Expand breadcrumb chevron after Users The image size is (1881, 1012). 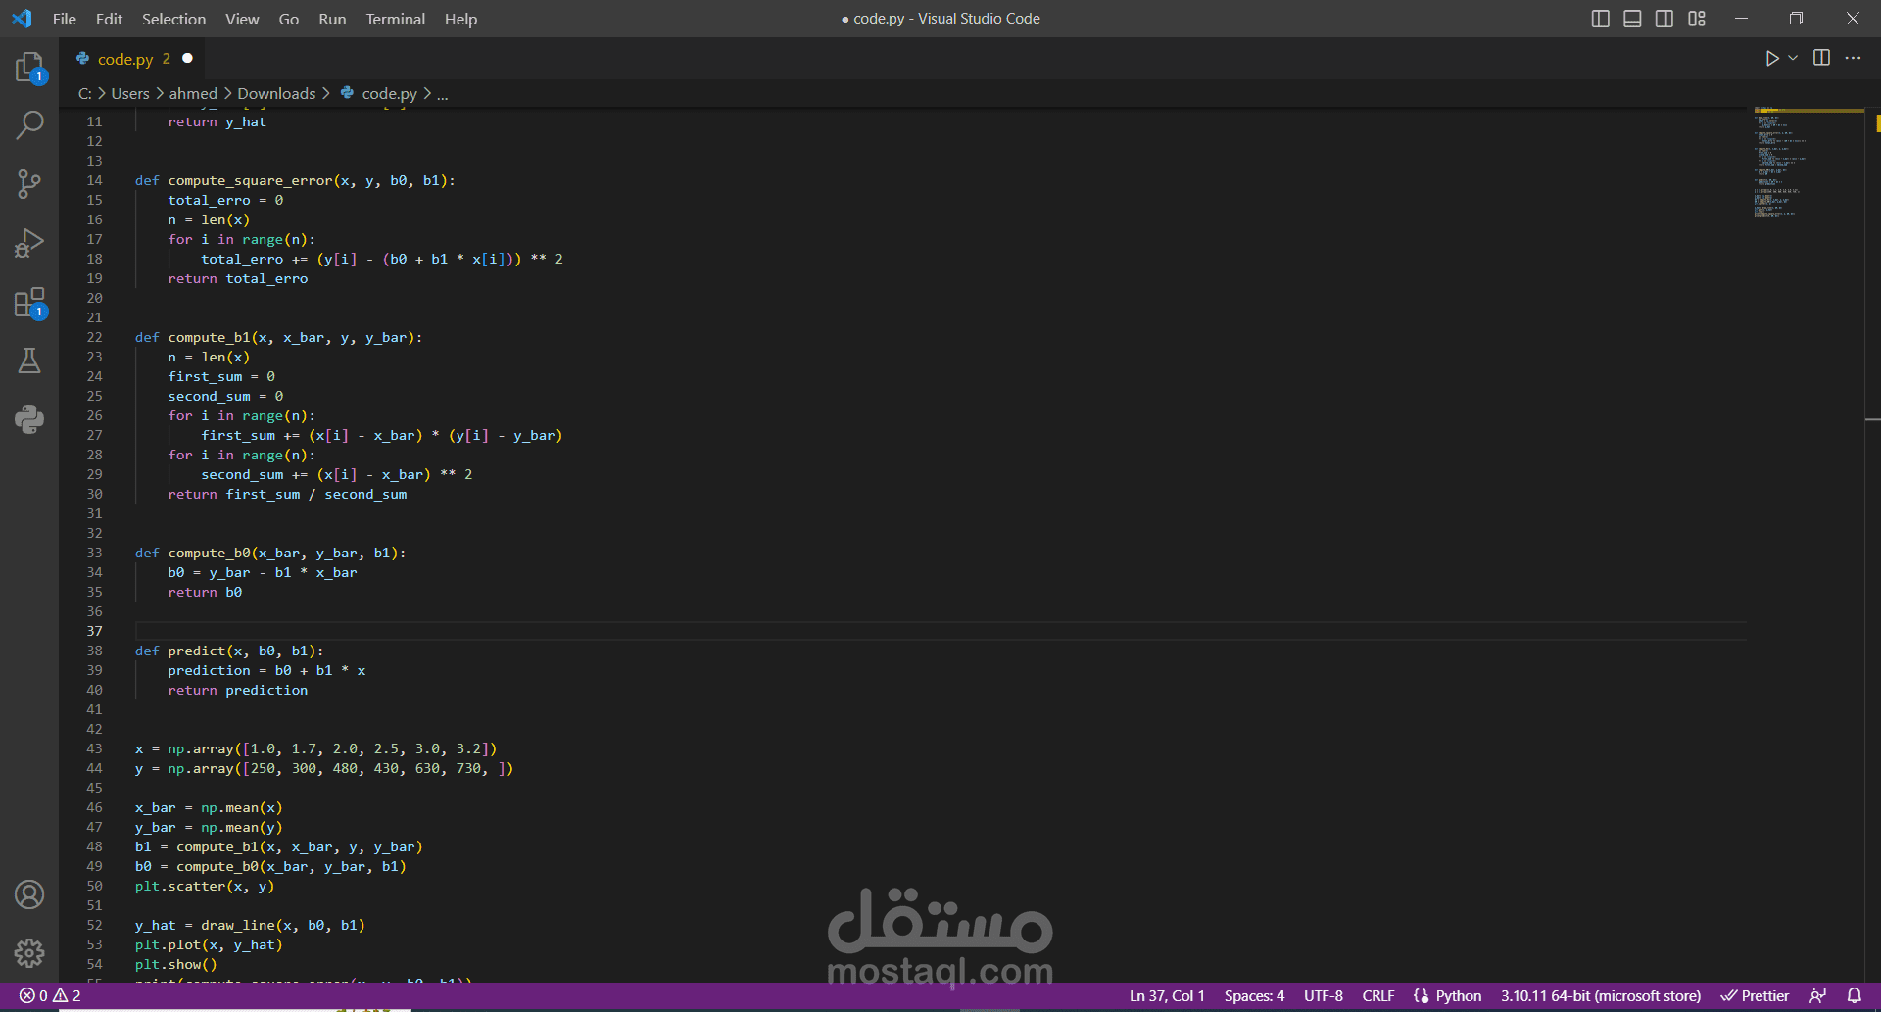click(160, 94)
